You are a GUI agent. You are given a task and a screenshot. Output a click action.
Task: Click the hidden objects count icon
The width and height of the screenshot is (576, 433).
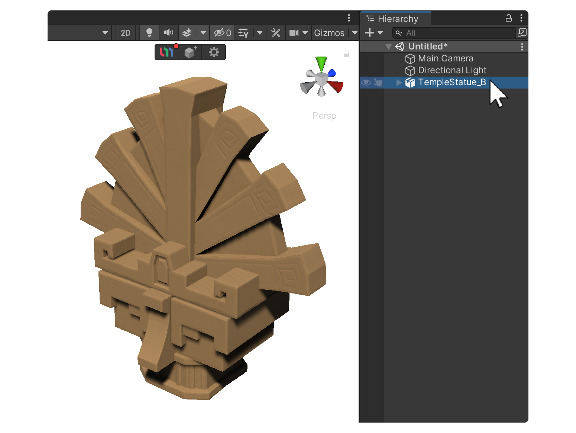tap(222, 33)
